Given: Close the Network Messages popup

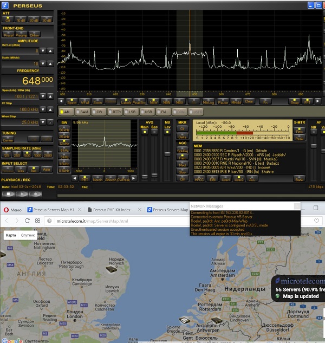Looking at the screenshot, I should 297,206.
